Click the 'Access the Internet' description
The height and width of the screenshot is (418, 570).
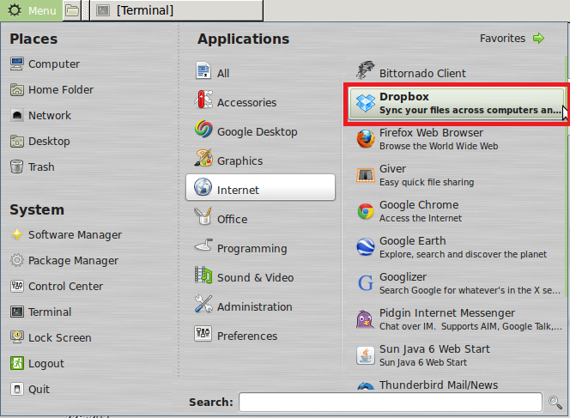tap(421, 218)
